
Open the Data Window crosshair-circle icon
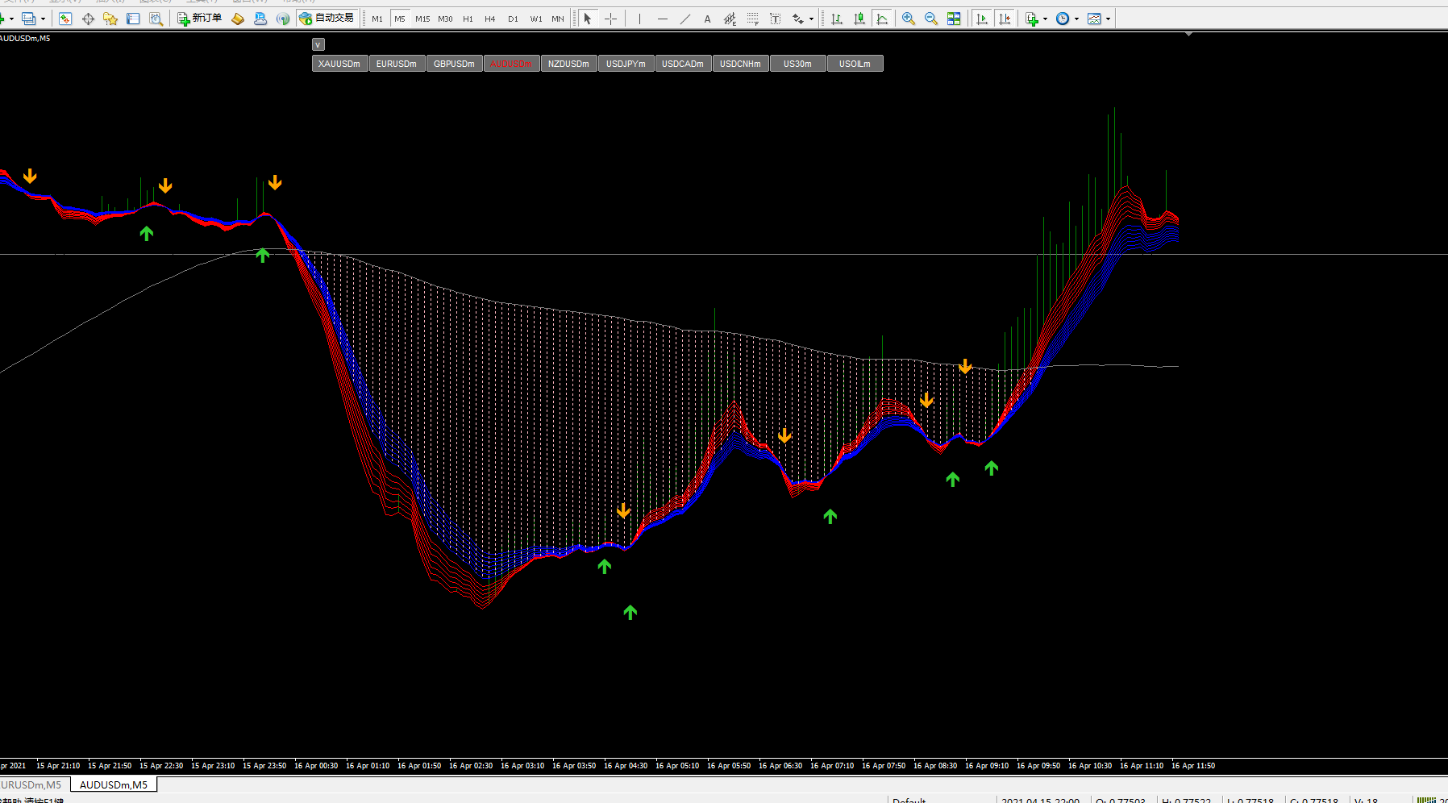point(88,19)
